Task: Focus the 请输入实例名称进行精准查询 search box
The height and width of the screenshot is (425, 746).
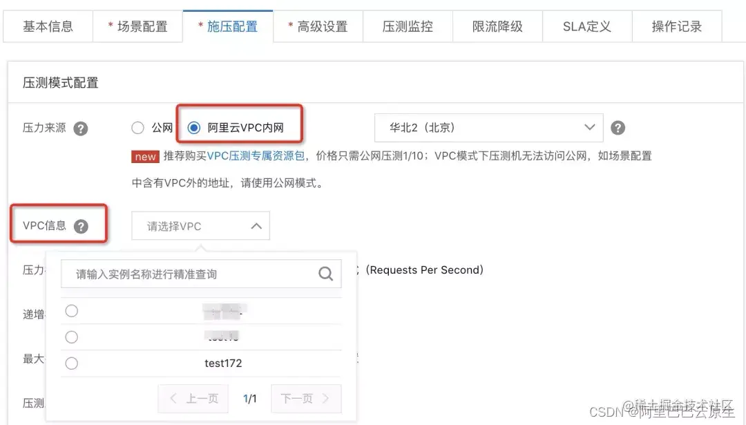Action: [x=201, y=274]
